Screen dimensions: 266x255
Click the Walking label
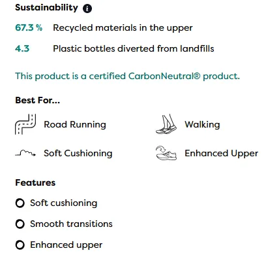pyautogui.click(x=202, y=125)
